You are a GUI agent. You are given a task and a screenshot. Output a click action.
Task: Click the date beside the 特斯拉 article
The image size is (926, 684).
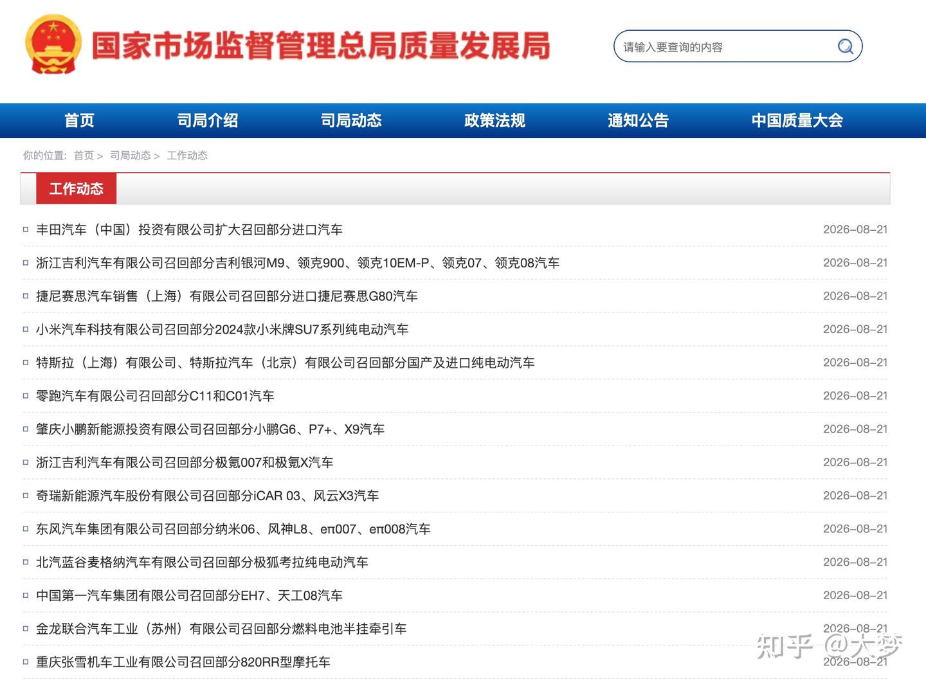(855, 363)
